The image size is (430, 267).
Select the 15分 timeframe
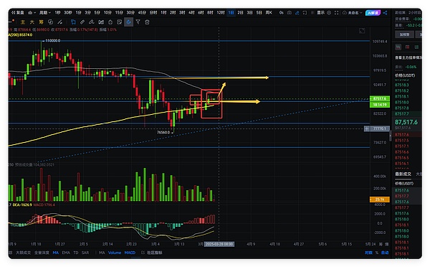click(119, 13)
